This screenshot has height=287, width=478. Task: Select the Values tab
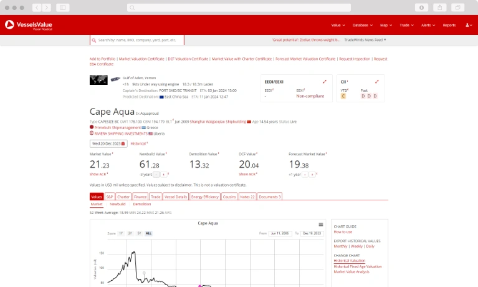point(97,197)
